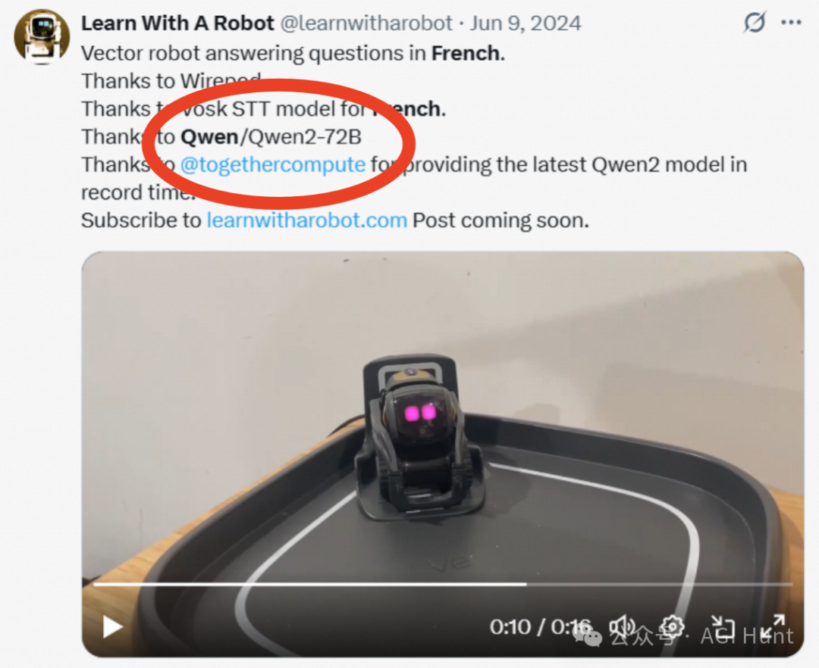Open the Grok explain-post icon
Image resolution: width=819 pixels, height=668 pixels.
pyautogui.click(x=755, y=22)
